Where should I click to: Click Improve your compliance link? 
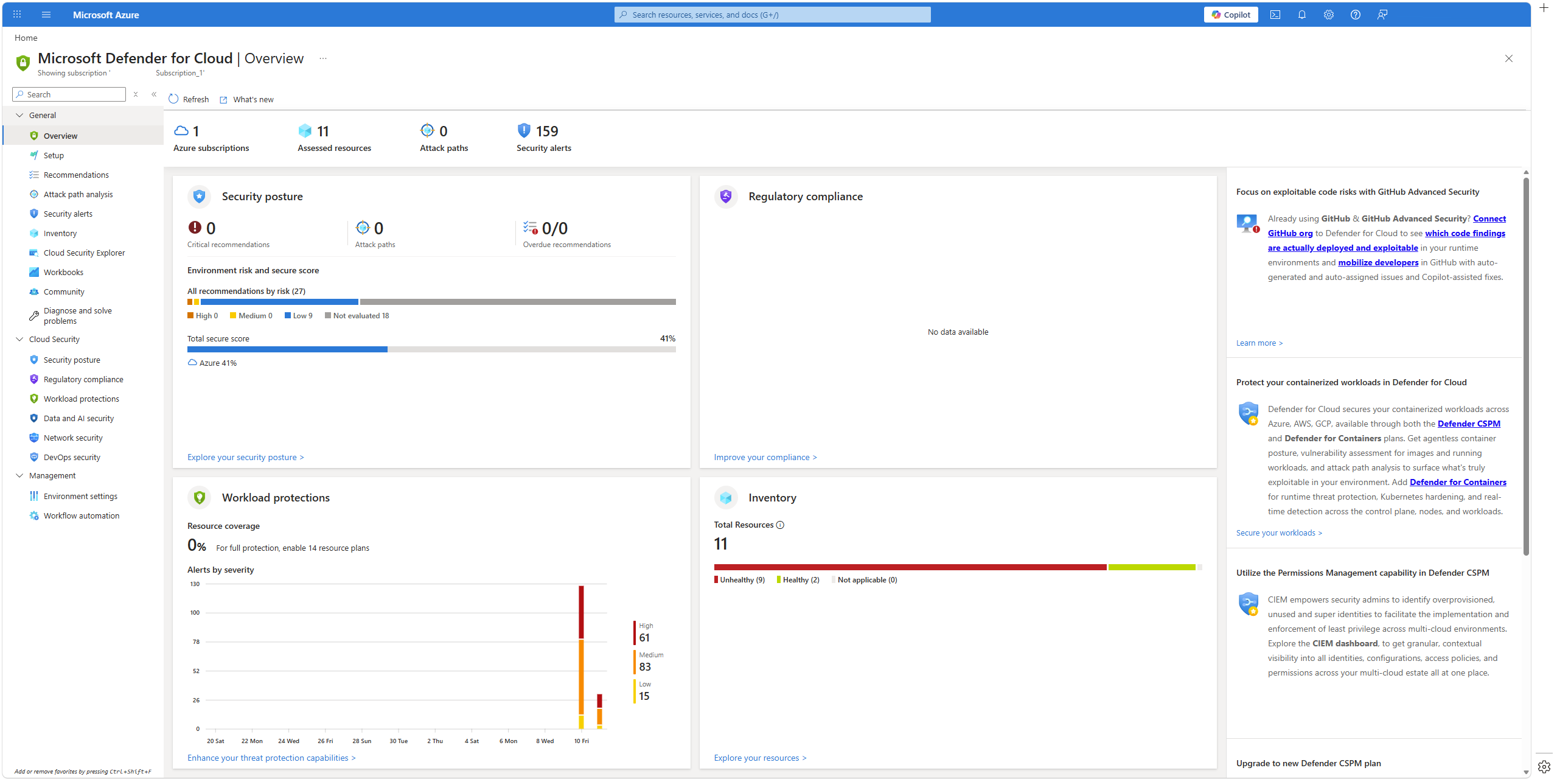click(765, 457)
